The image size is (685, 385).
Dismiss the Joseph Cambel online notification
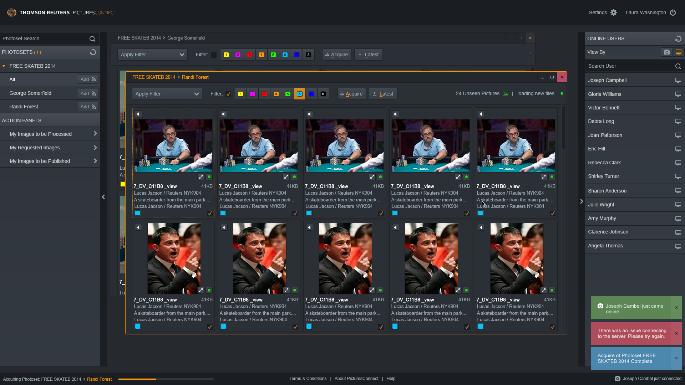point(676,308)
